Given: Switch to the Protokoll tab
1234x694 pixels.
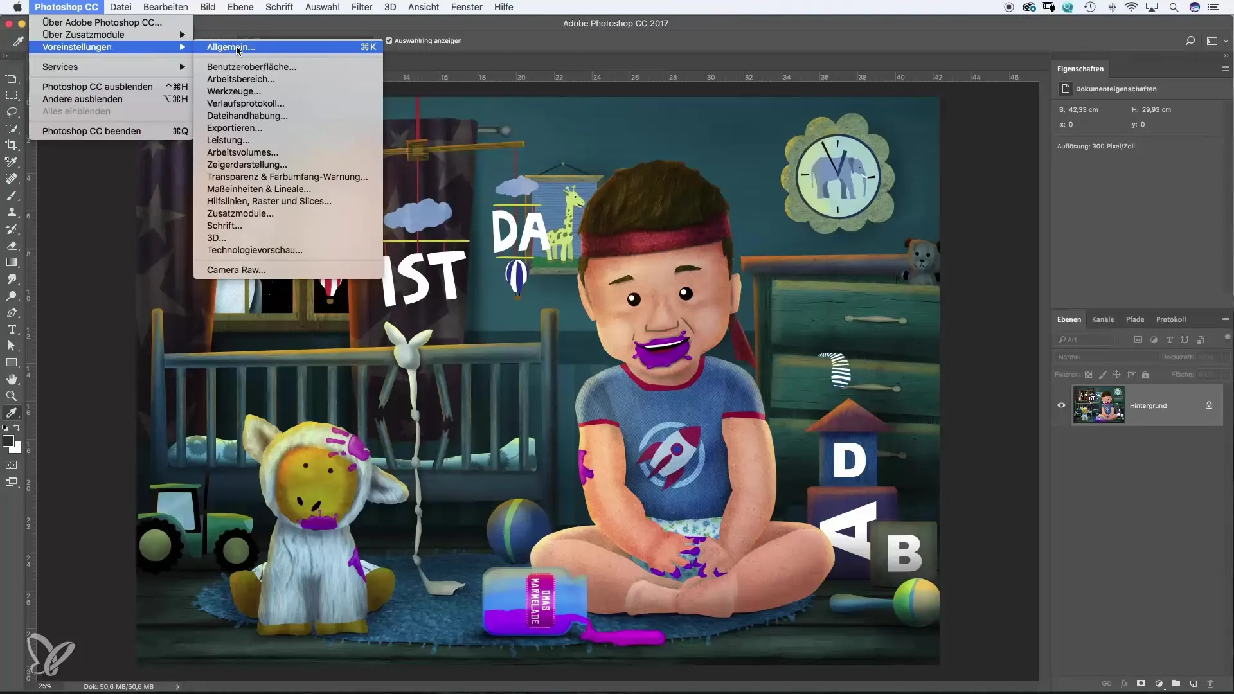Looking at the screenshot, I should (1171, 319).
